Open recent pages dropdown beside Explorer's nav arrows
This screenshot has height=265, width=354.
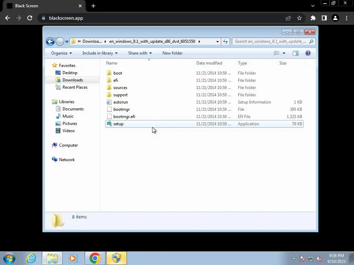click(x=67, y=41)
